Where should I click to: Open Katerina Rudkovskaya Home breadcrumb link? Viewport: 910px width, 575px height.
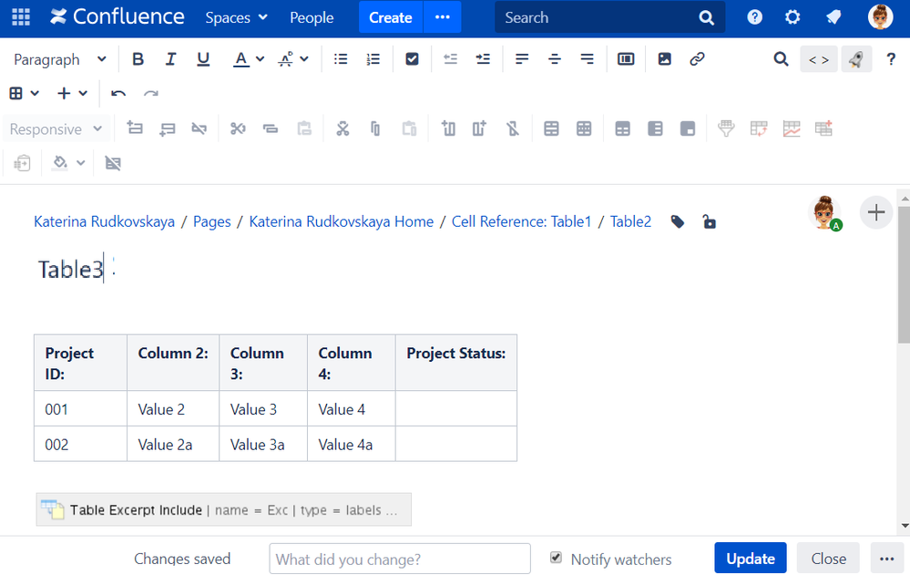tap(342, 221)
